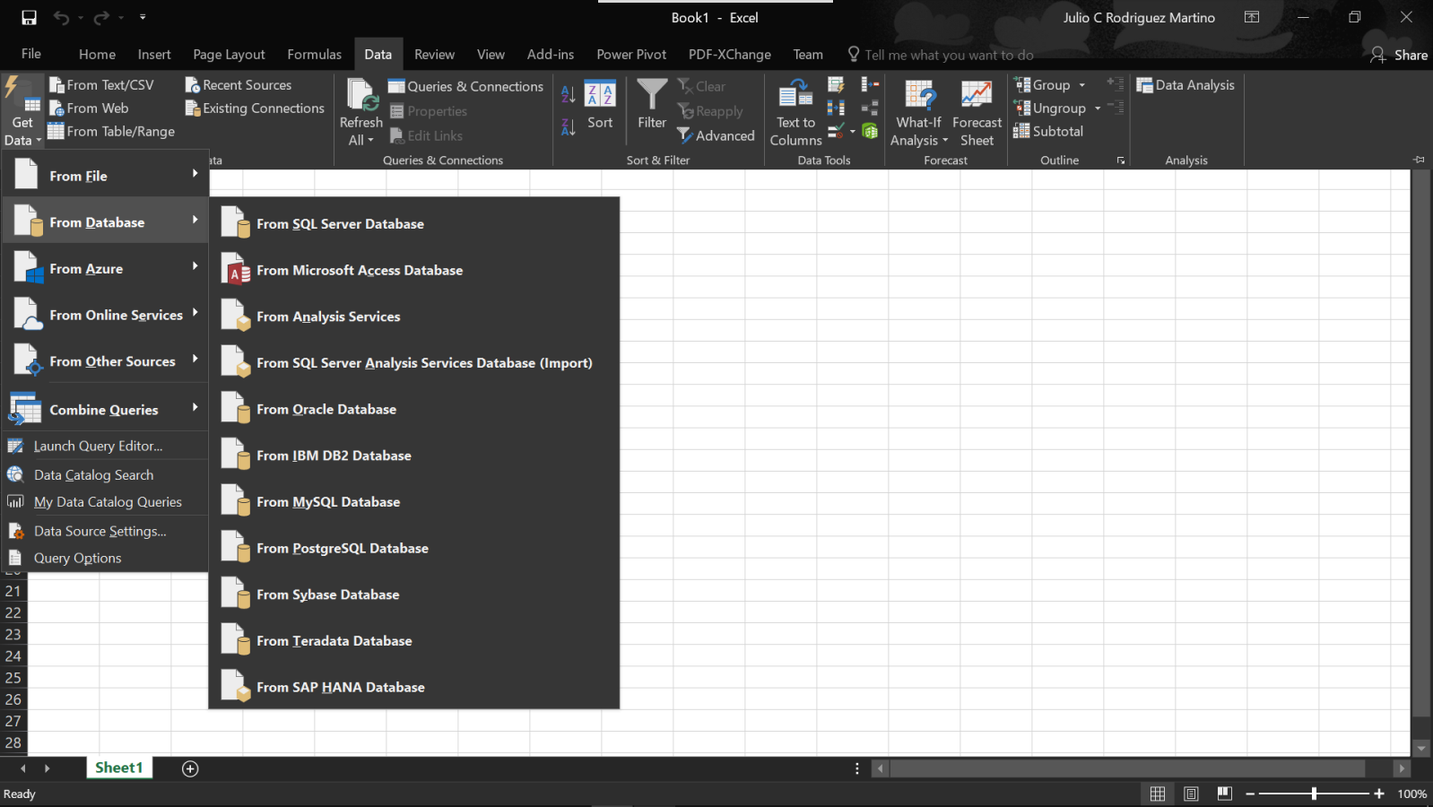Expand From Online Services submenu

pyautogui.click(x=106, y=315)
